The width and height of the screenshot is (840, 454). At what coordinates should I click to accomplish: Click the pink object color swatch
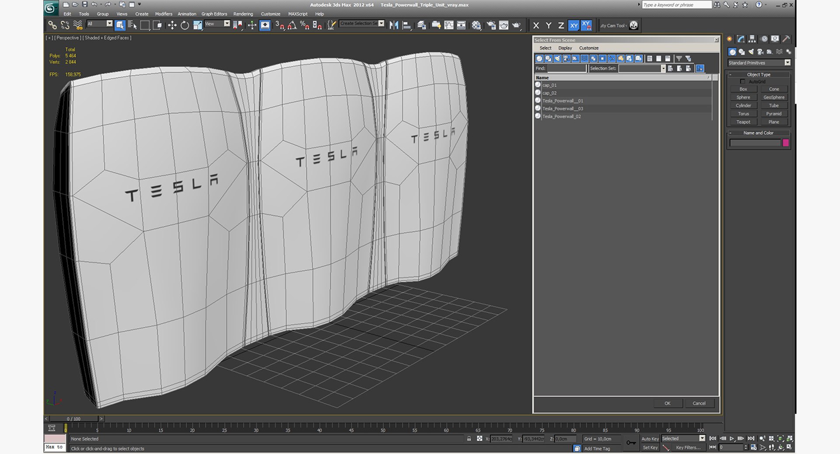(x=785, y=143)
